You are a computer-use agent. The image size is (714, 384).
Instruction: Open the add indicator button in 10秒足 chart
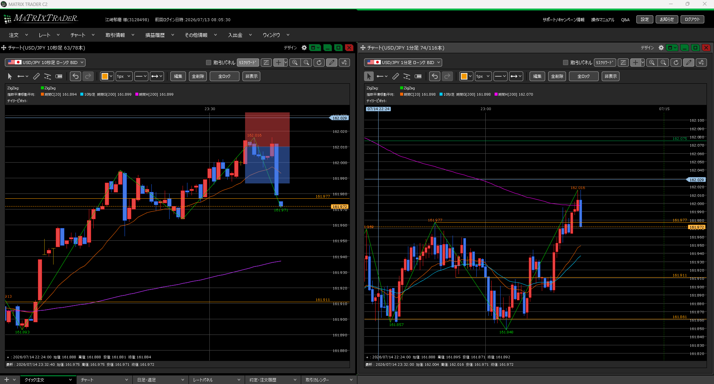[x=344, y=63]
